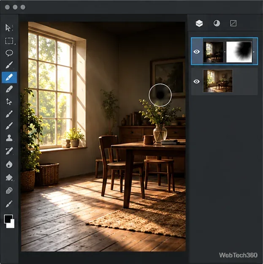Open the Layers panel tab
The height and width of the screenshot is (264, 263).
199,23
